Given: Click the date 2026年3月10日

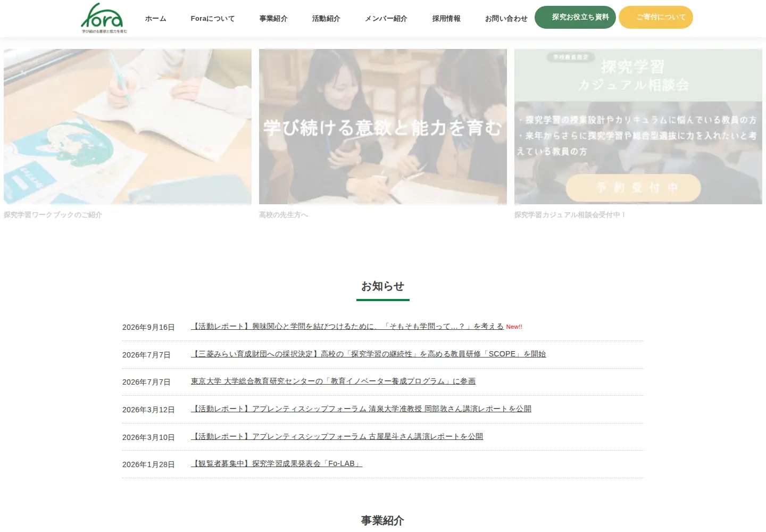Looking at the screenshot, I should pos(148,437).
